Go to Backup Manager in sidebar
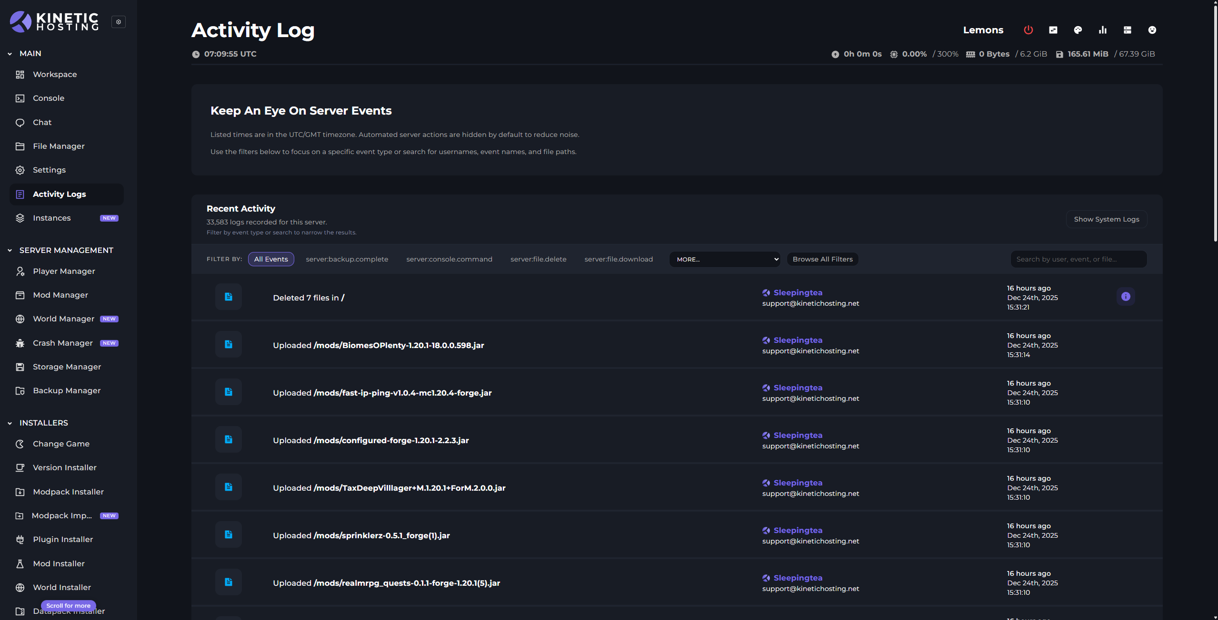 click(67, 391)
